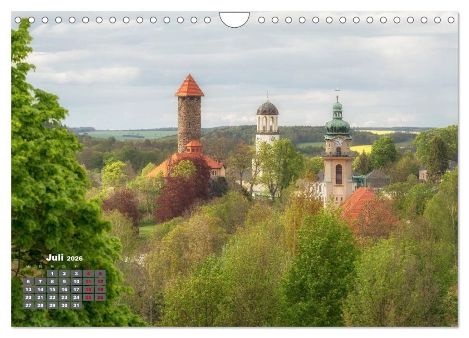Pick the last day, 31, in the calendar
The image size is (469, 338).
coord(76,305)
